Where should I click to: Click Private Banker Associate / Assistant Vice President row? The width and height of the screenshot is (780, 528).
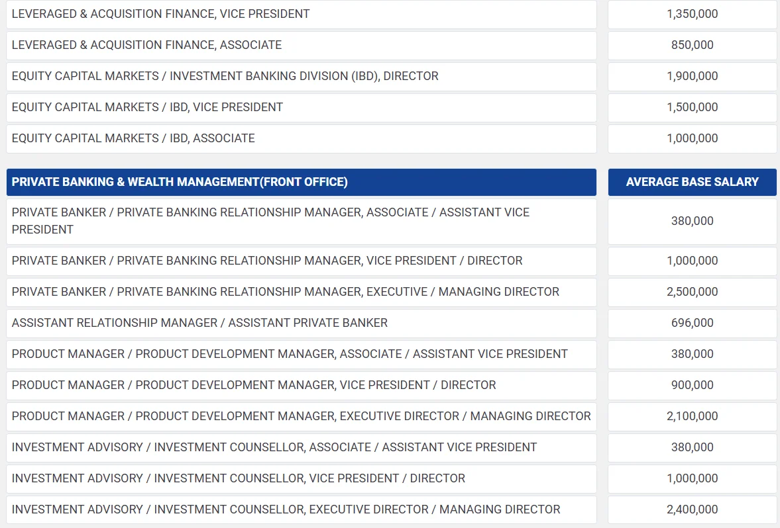pos(301,221)
